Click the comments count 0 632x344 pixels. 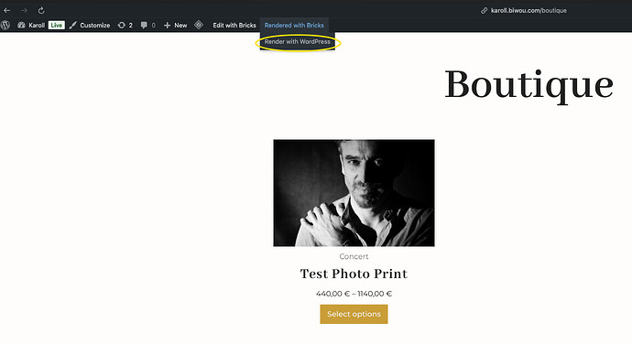[154, 25]
